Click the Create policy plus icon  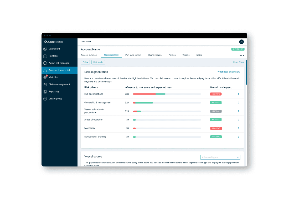coord(45,99)
